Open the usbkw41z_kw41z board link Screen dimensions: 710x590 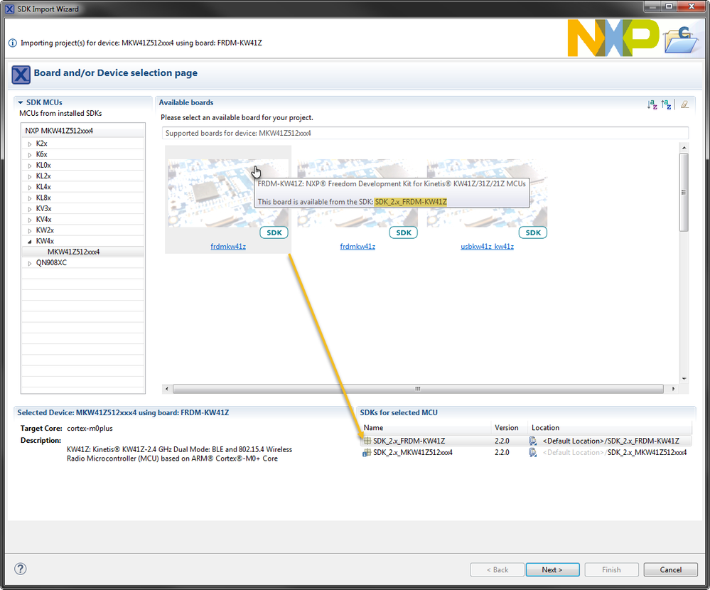(x=488, y=247)
